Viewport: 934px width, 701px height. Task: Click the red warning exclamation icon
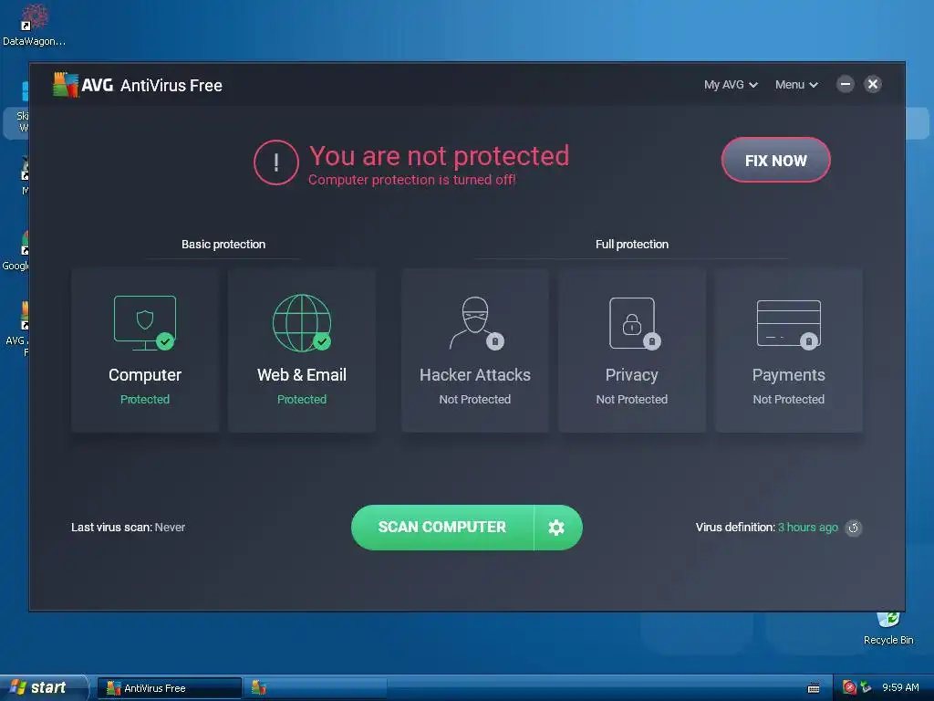[275, 162]
